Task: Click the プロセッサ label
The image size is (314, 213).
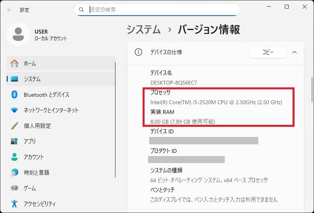Action: tap(161, 92)
